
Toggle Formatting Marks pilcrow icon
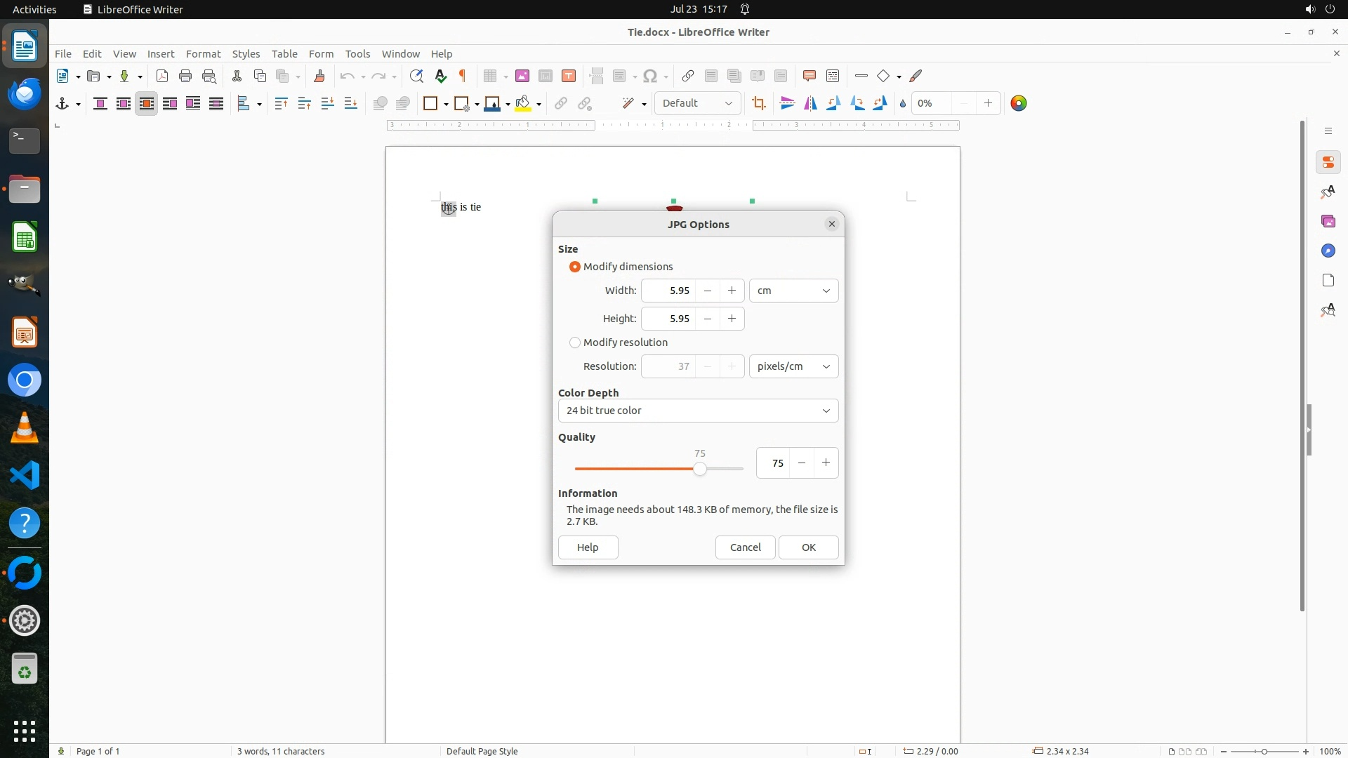tap(463, 76)
